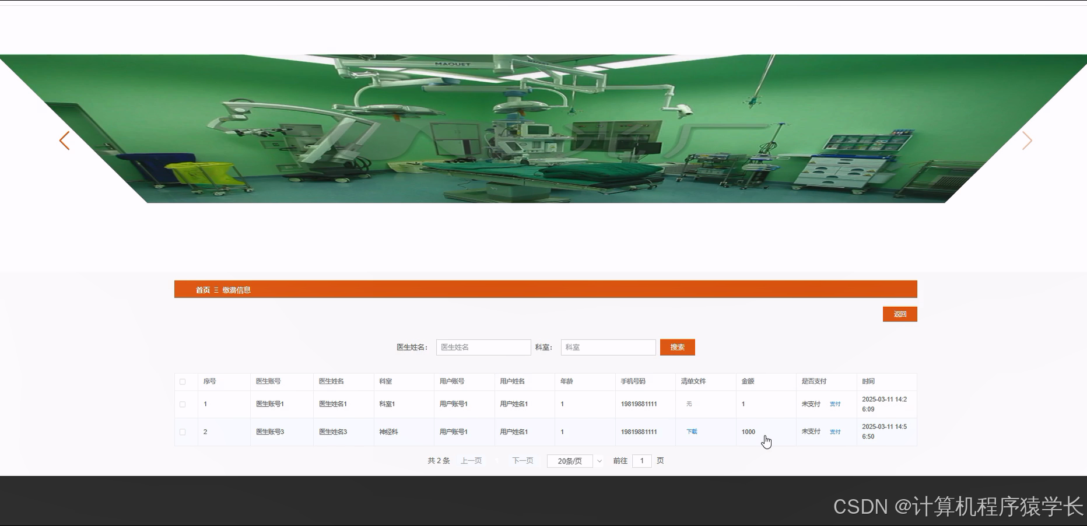Screen dimensions: 1087x526
Task: Go to 上一页 in pagination
Action: pos(471,461)
